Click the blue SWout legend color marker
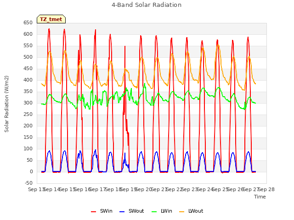The height and width of the screenshot is (220, 294). click(122, 212)
